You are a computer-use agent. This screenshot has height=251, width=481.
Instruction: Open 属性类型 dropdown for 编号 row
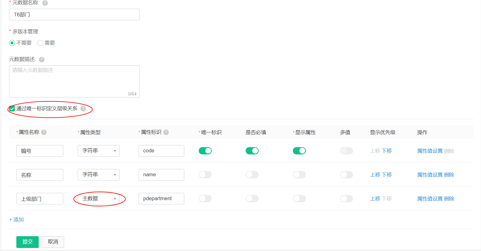(x=99, y=151)
